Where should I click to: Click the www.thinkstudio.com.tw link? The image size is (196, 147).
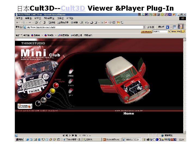tap(129, 111)
